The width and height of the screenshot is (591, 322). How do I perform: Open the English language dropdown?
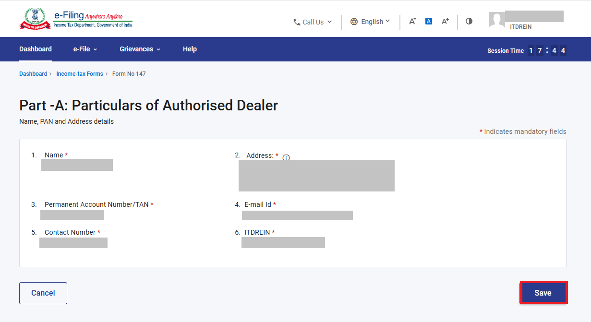click(x=370, y=22)
